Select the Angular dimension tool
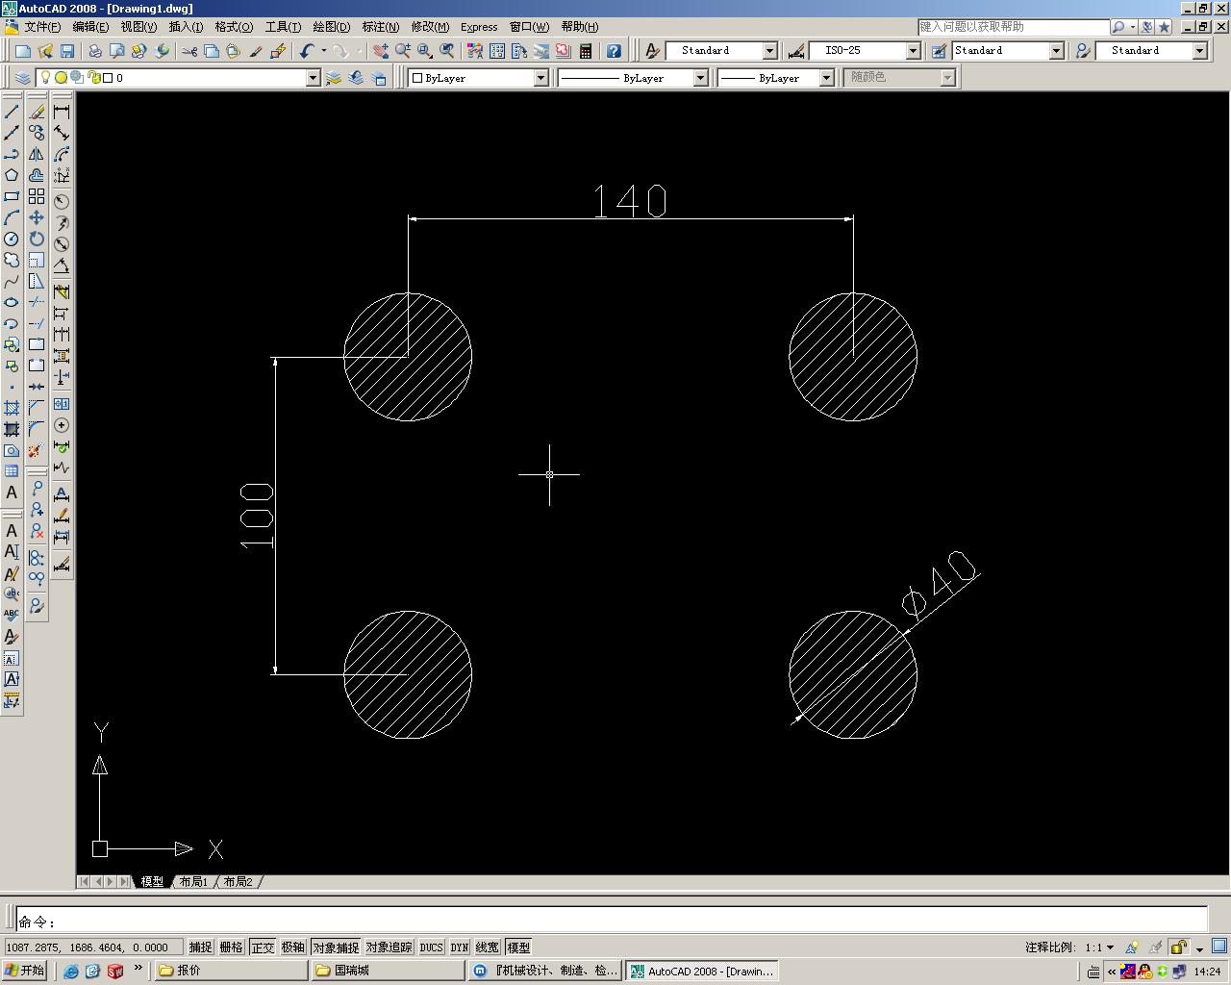The height and width of the screenshot is (985, 1231). pyautogui.click(x=62, y=265)
